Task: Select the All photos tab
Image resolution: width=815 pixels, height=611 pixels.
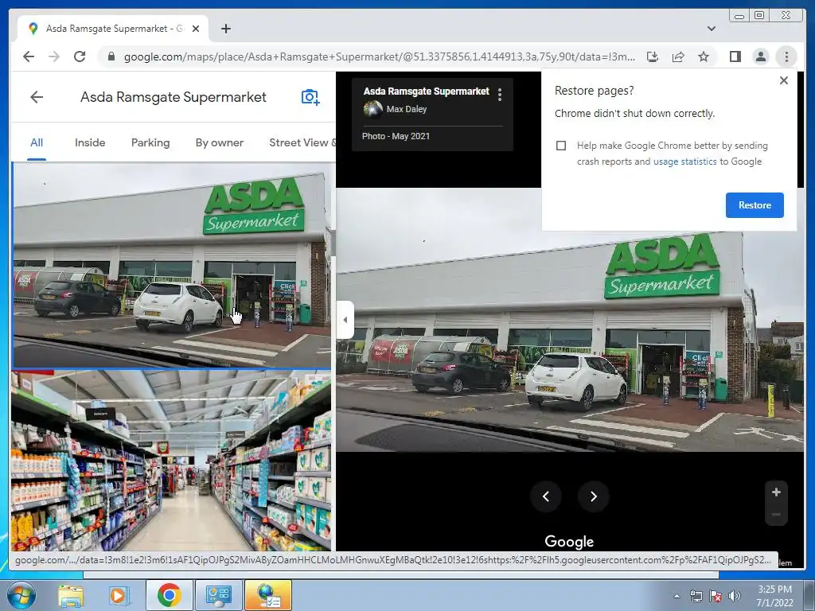Action: 37,142
